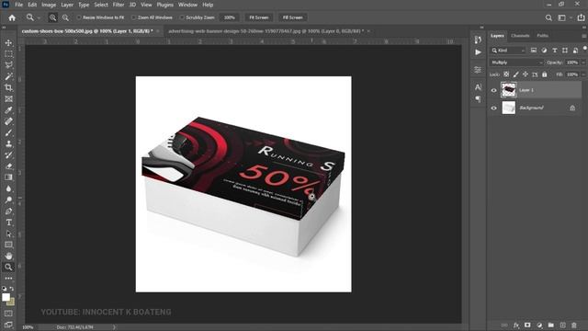Screen dimensions: 588x331
Task: Select the Gradient tool
Action: 8,177
